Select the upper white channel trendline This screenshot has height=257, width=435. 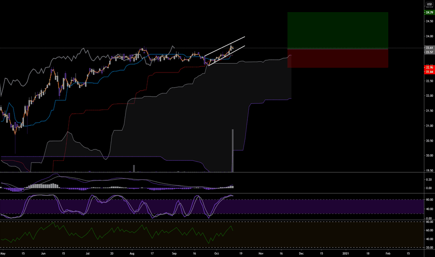[x=225, y=46]
